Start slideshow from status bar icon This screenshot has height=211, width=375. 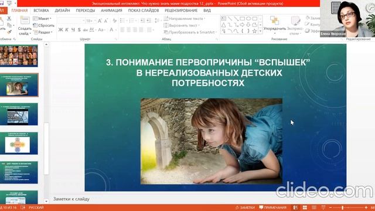pyautogui.click(x=323, y=207)
